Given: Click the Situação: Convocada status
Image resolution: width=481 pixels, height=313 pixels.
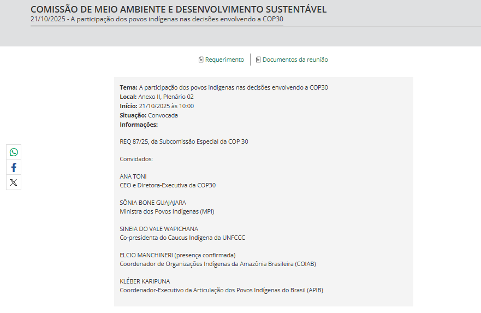Looking at the screenshot, I should pyautogui.click(x=149, y=115).
